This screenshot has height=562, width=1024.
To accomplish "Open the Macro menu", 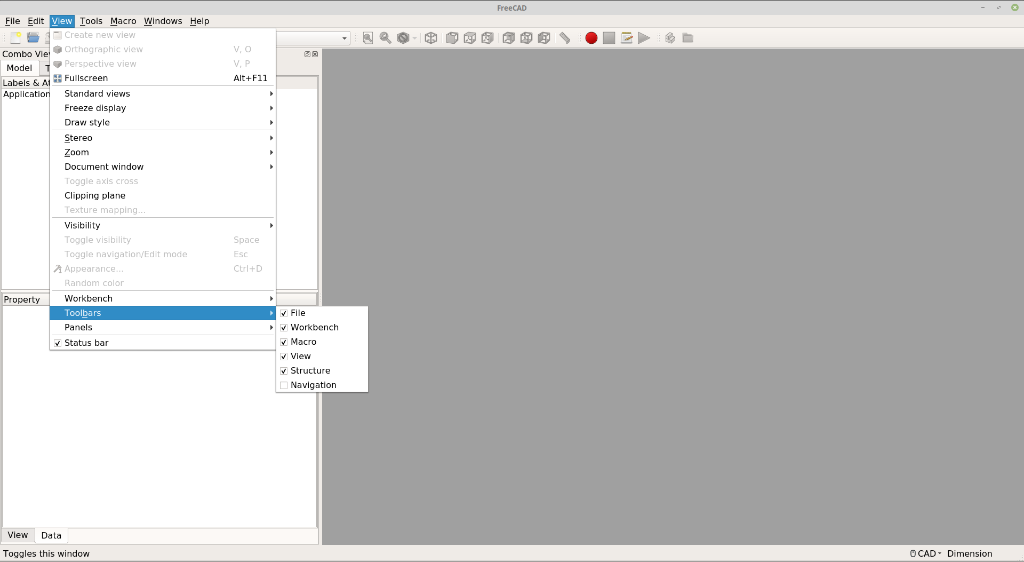I will point(123,21).
